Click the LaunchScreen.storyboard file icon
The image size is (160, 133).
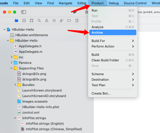click(x=19, y=90)
